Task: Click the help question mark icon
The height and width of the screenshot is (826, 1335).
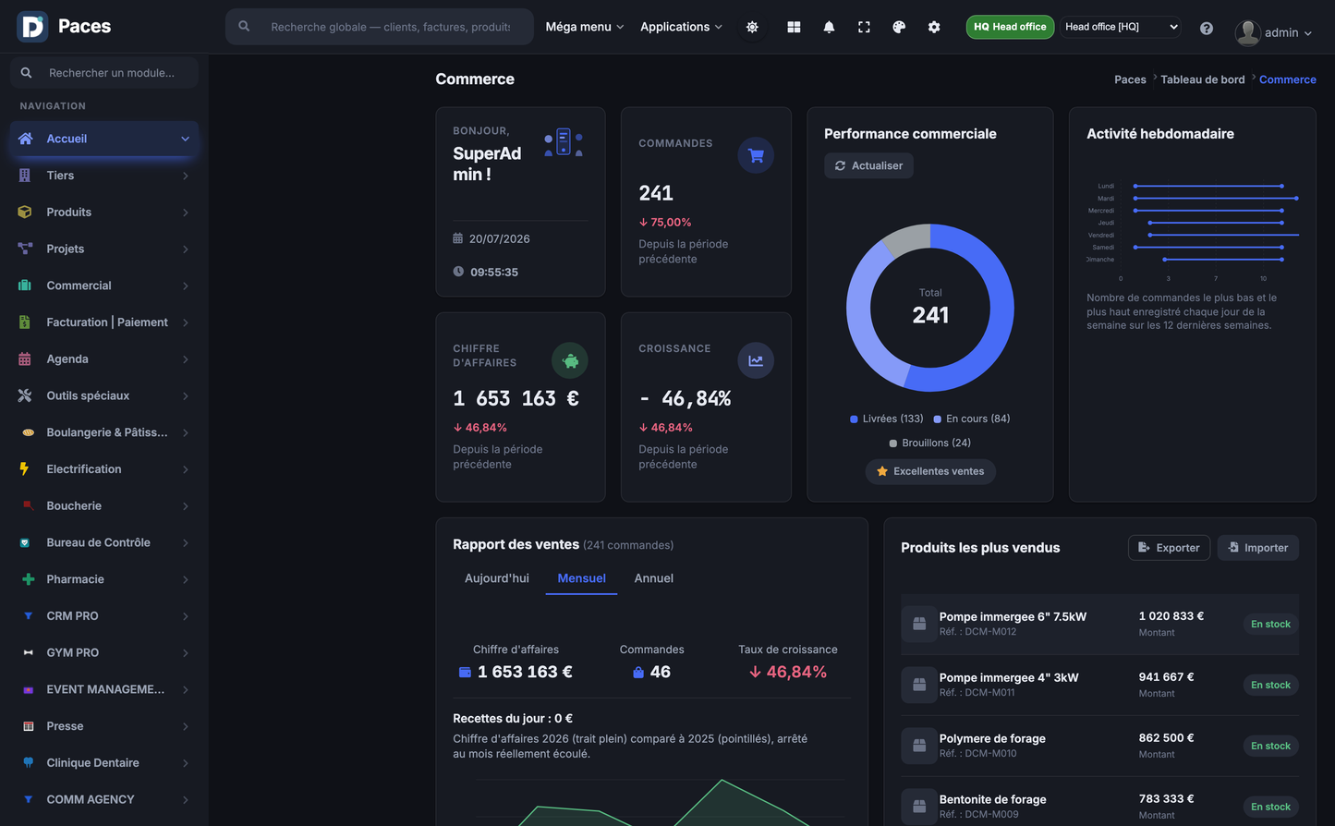Action: 1207,28
